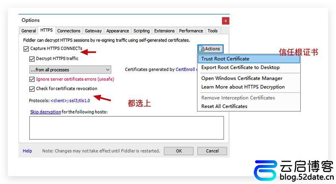The width and height of the screenshot is (336, 184).
Task: Switch to the Tools tab
Action: point(213,31)
